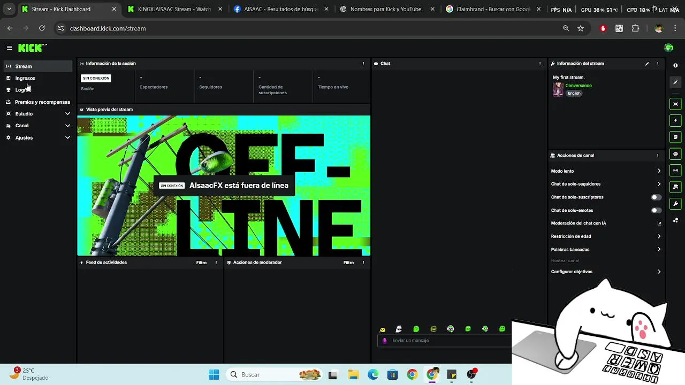Click Filtro in Feed de actividades
This screenshot has height=385, width=685.
pos(201,263)
